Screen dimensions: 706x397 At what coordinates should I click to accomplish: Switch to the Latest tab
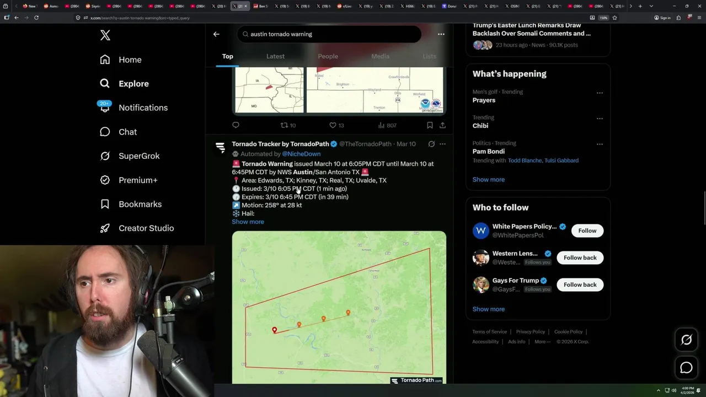[x=275, y=56]
